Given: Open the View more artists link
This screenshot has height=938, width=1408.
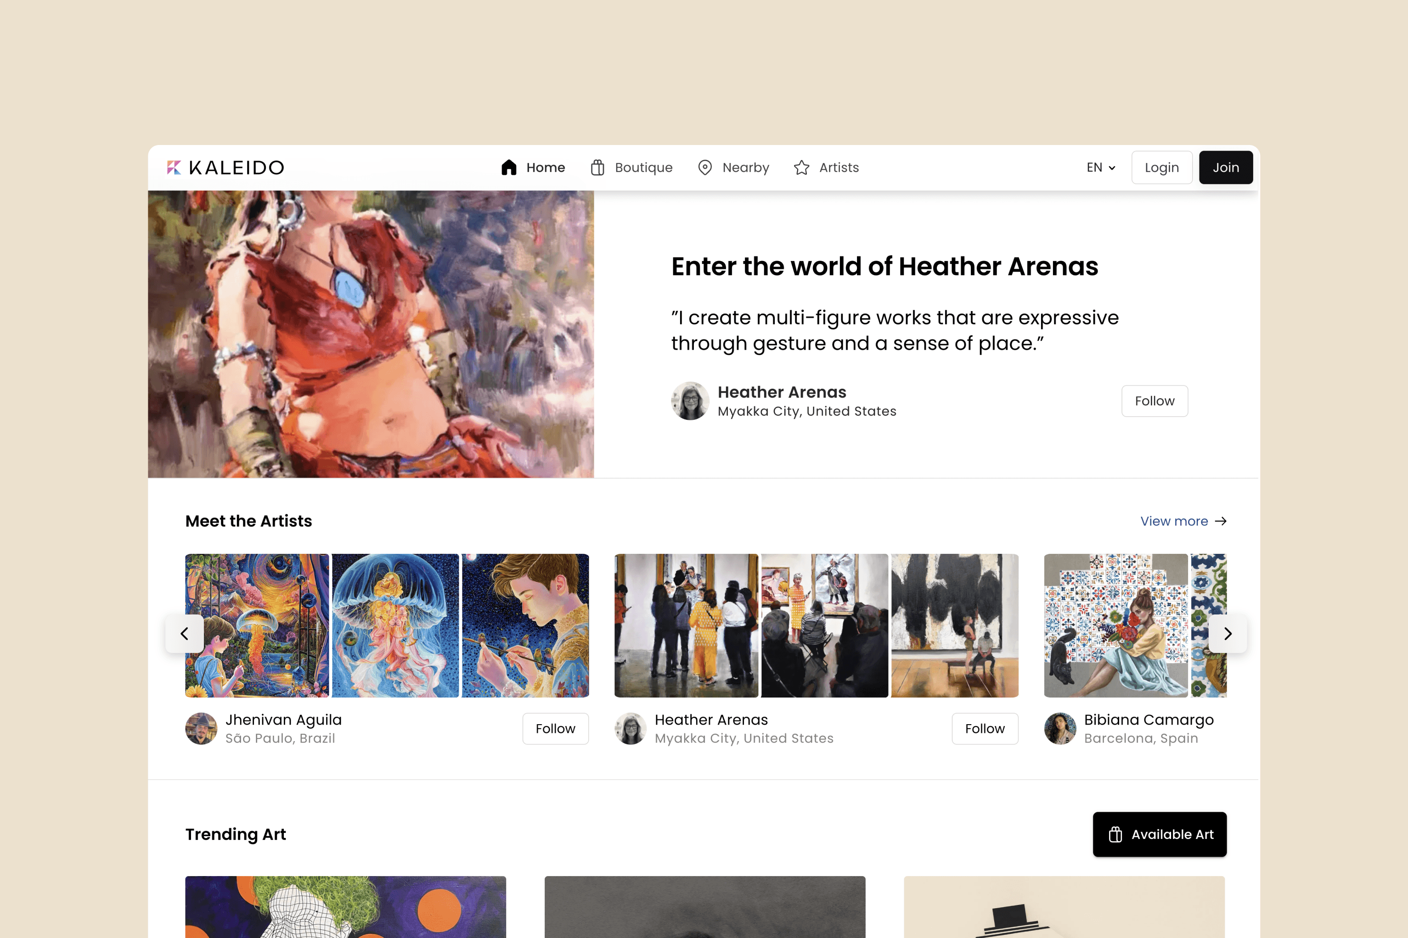Looking at the screenshot, I should point(1183,521).
